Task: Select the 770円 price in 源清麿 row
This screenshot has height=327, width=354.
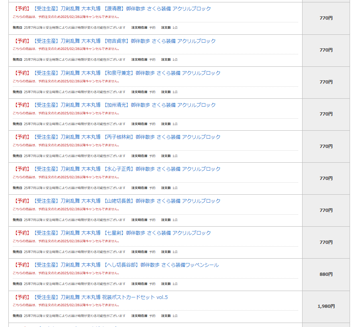Action: (x=326, y=18)
